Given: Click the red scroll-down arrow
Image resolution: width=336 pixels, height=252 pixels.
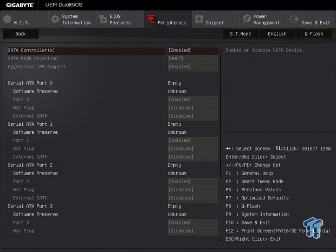Looking at the screenshot, I should (221, 239).
